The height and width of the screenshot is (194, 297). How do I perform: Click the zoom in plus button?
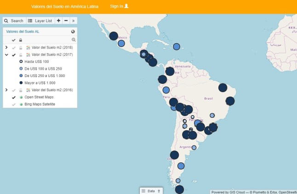[59, 21]
